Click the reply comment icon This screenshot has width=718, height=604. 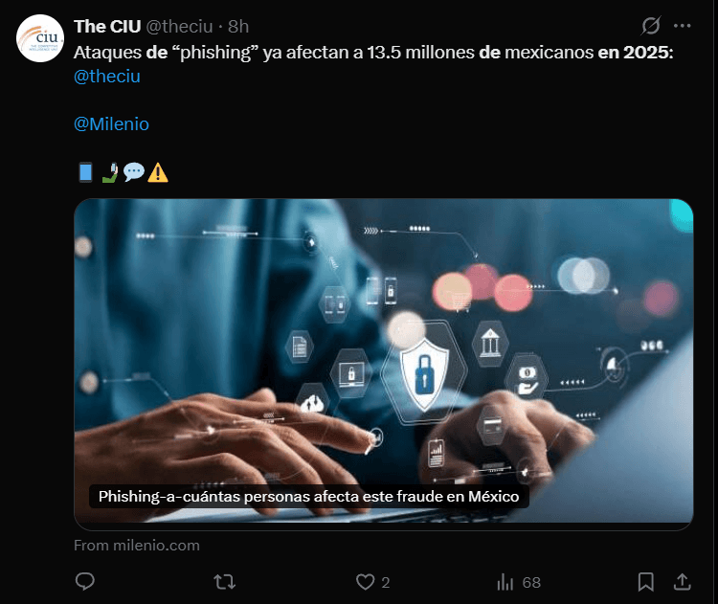(x=85, y=582)
